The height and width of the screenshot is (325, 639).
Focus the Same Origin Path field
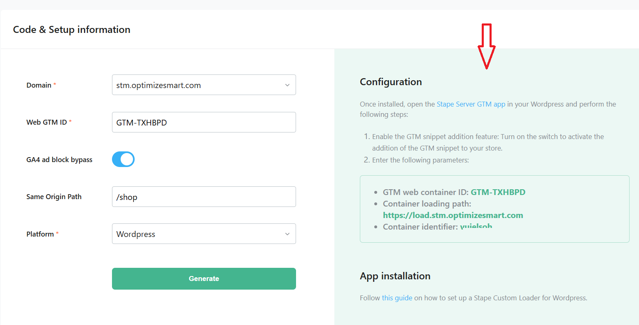pos(204,197)
